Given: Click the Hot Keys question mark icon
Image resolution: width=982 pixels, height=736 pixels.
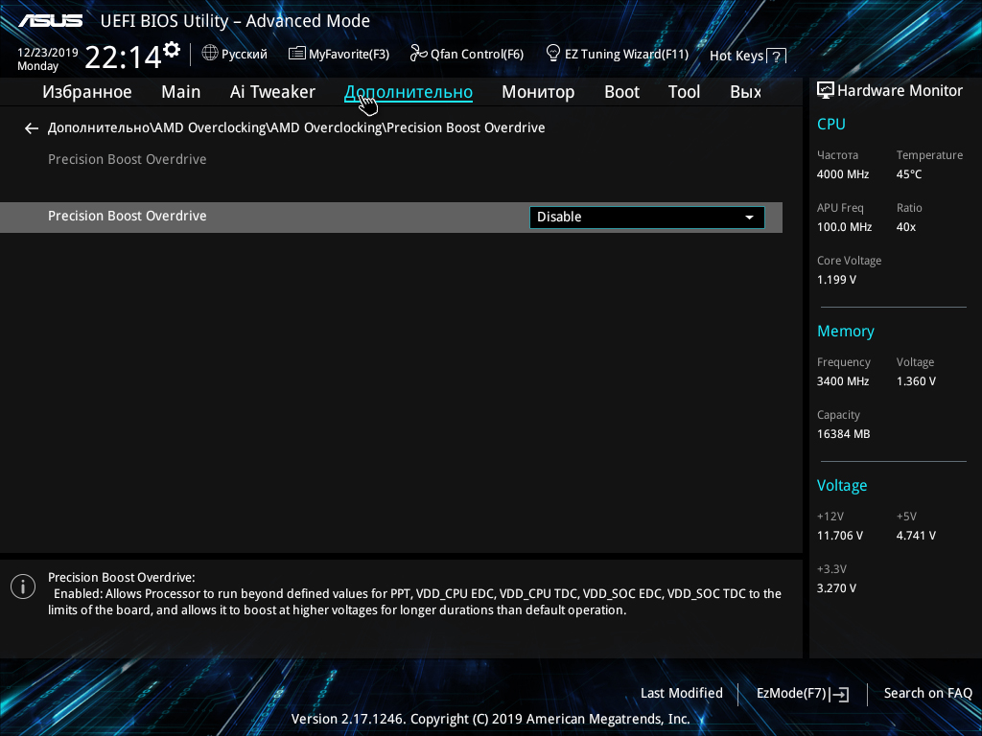Looking at the screenshot, I should point(776,57).
